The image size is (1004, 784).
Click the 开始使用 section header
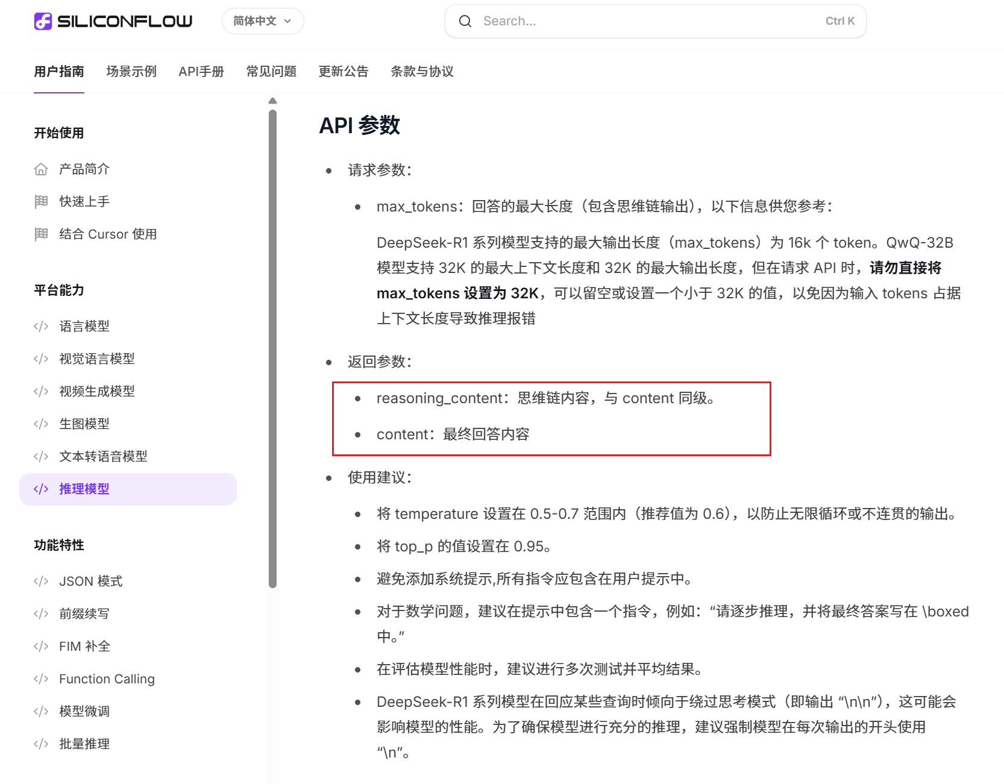pyautogui.click(x=59, y=133)
